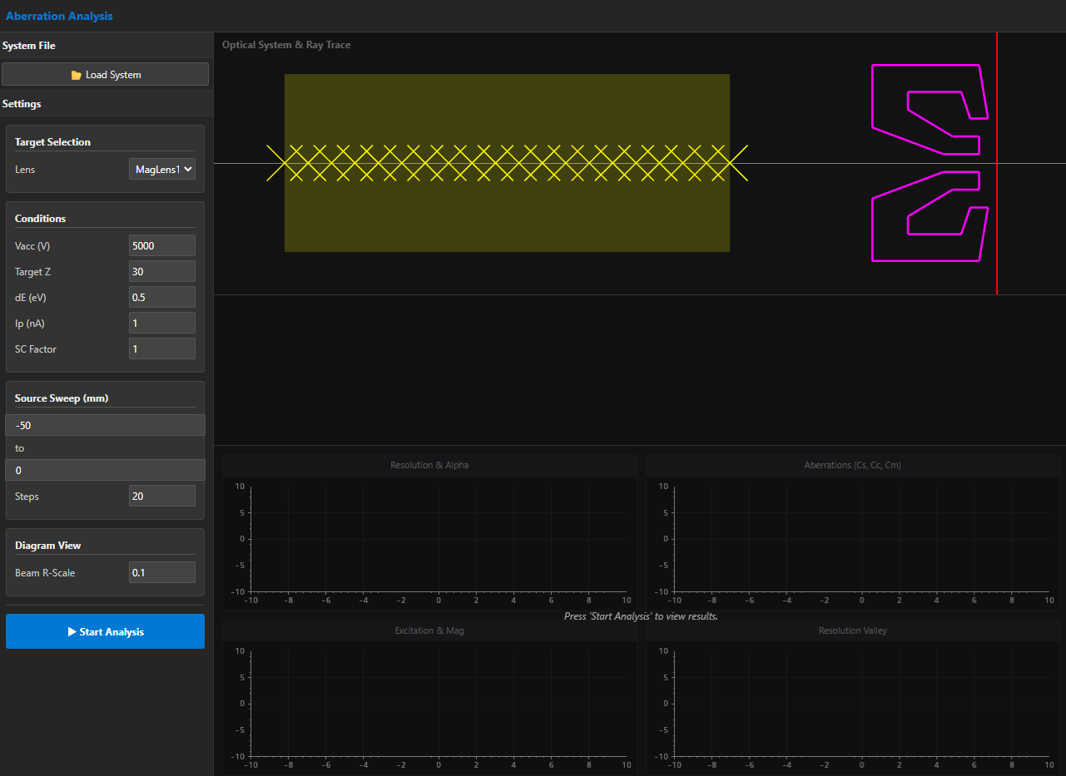Viewport: 1066px width, 776px height.
Task: Open the Lens dropdown showing MagLens1
Action: pyautogui.click(x=162, y=169)
